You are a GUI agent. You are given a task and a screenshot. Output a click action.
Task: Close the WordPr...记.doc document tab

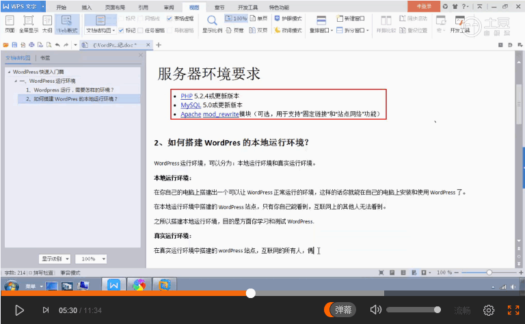click(x=148, y=44)
